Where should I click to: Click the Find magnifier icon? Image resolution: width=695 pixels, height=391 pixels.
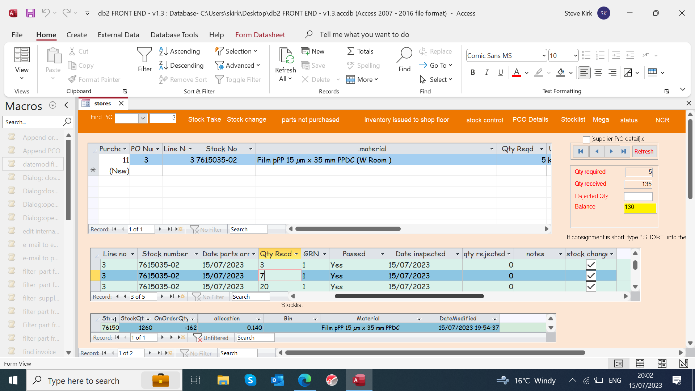(x=404, y=60)
